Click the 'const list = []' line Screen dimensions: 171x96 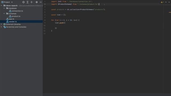59,15
